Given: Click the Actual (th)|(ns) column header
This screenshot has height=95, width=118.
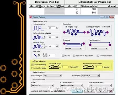Looking at the screenshot, I should click(55, 6).
